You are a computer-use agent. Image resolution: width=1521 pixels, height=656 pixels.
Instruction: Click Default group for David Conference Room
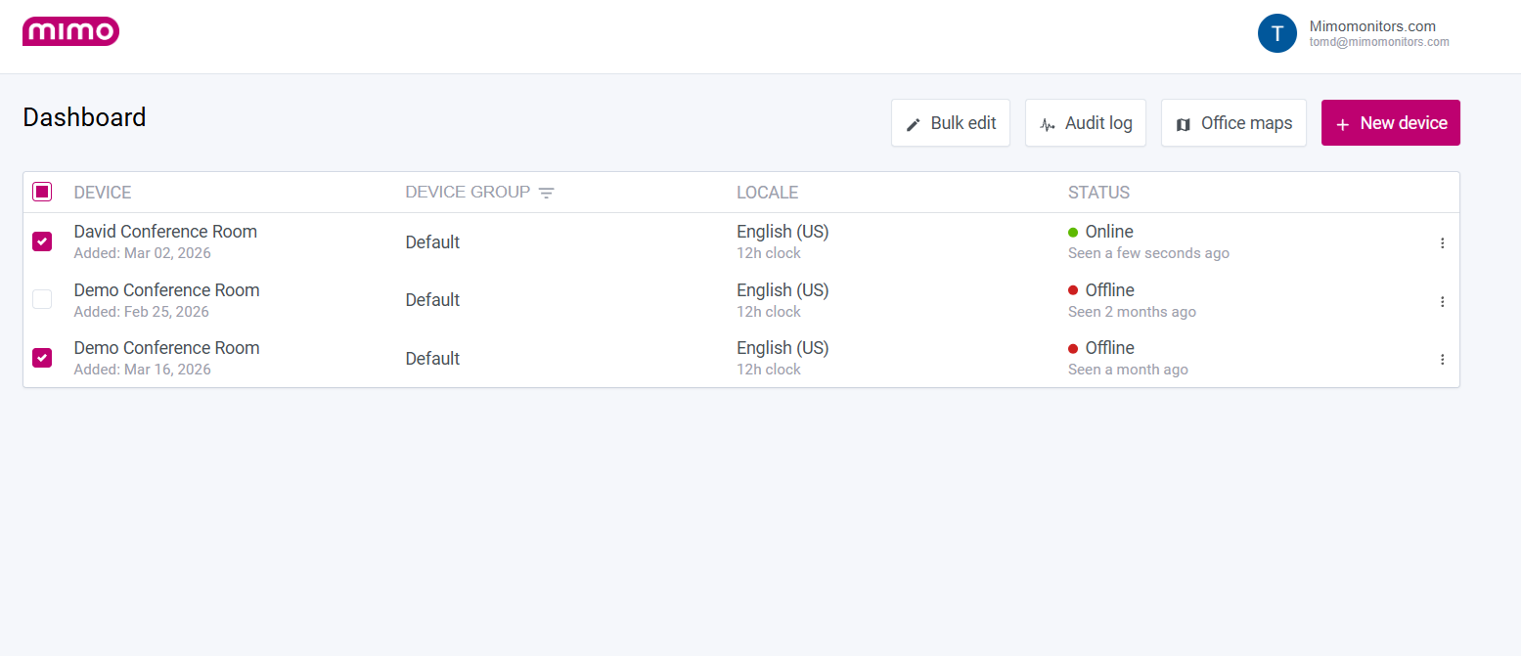pos(432,242)
